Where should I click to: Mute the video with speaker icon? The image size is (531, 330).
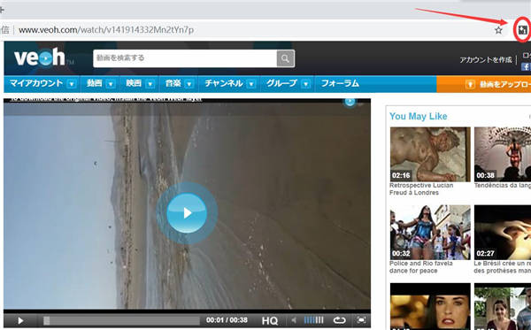(295, 320)
